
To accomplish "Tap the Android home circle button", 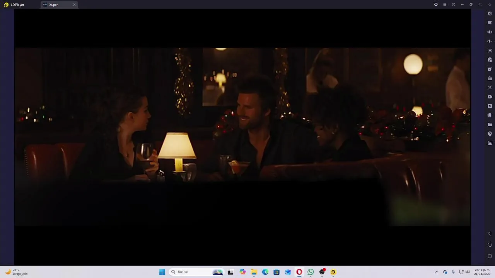I will pyautogui.click(x=490, y=245).
